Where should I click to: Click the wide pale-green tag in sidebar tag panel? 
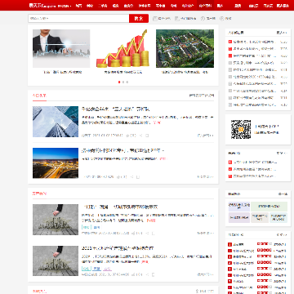[269, 207]
